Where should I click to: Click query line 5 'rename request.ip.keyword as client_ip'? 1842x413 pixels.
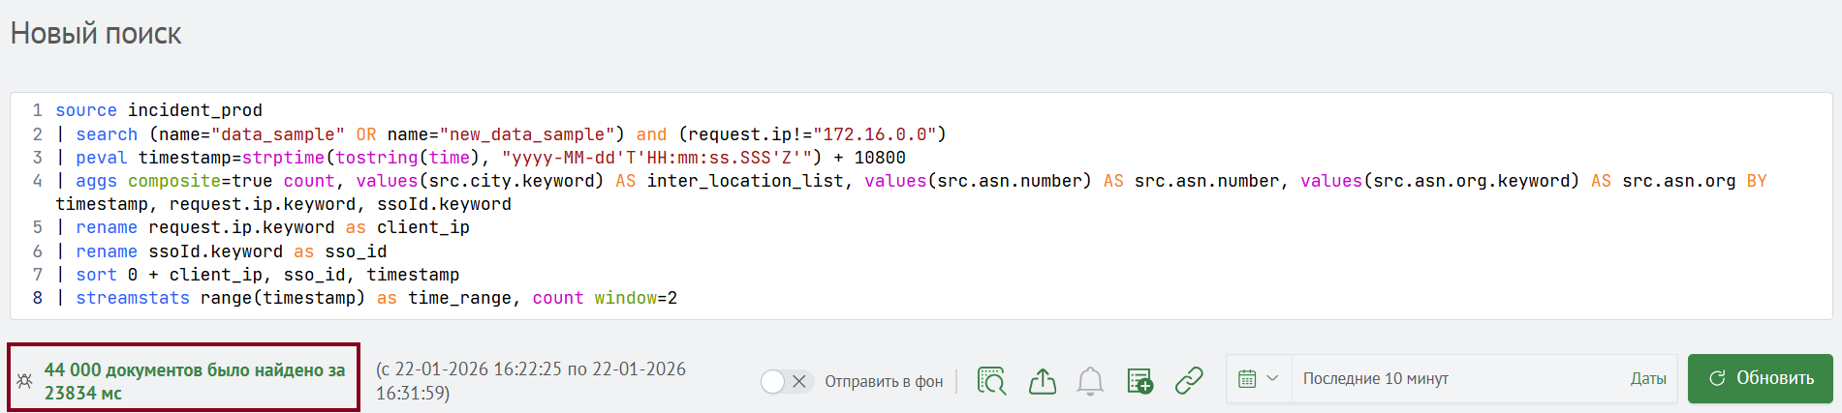click(x=263, y=227)
